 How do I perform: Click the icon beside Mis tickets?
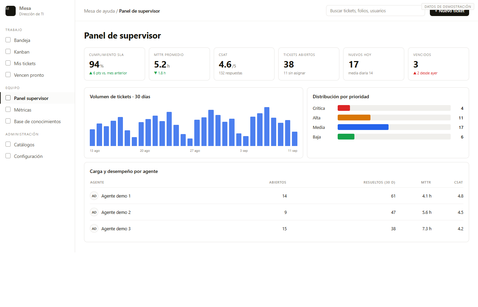point(8,63)
